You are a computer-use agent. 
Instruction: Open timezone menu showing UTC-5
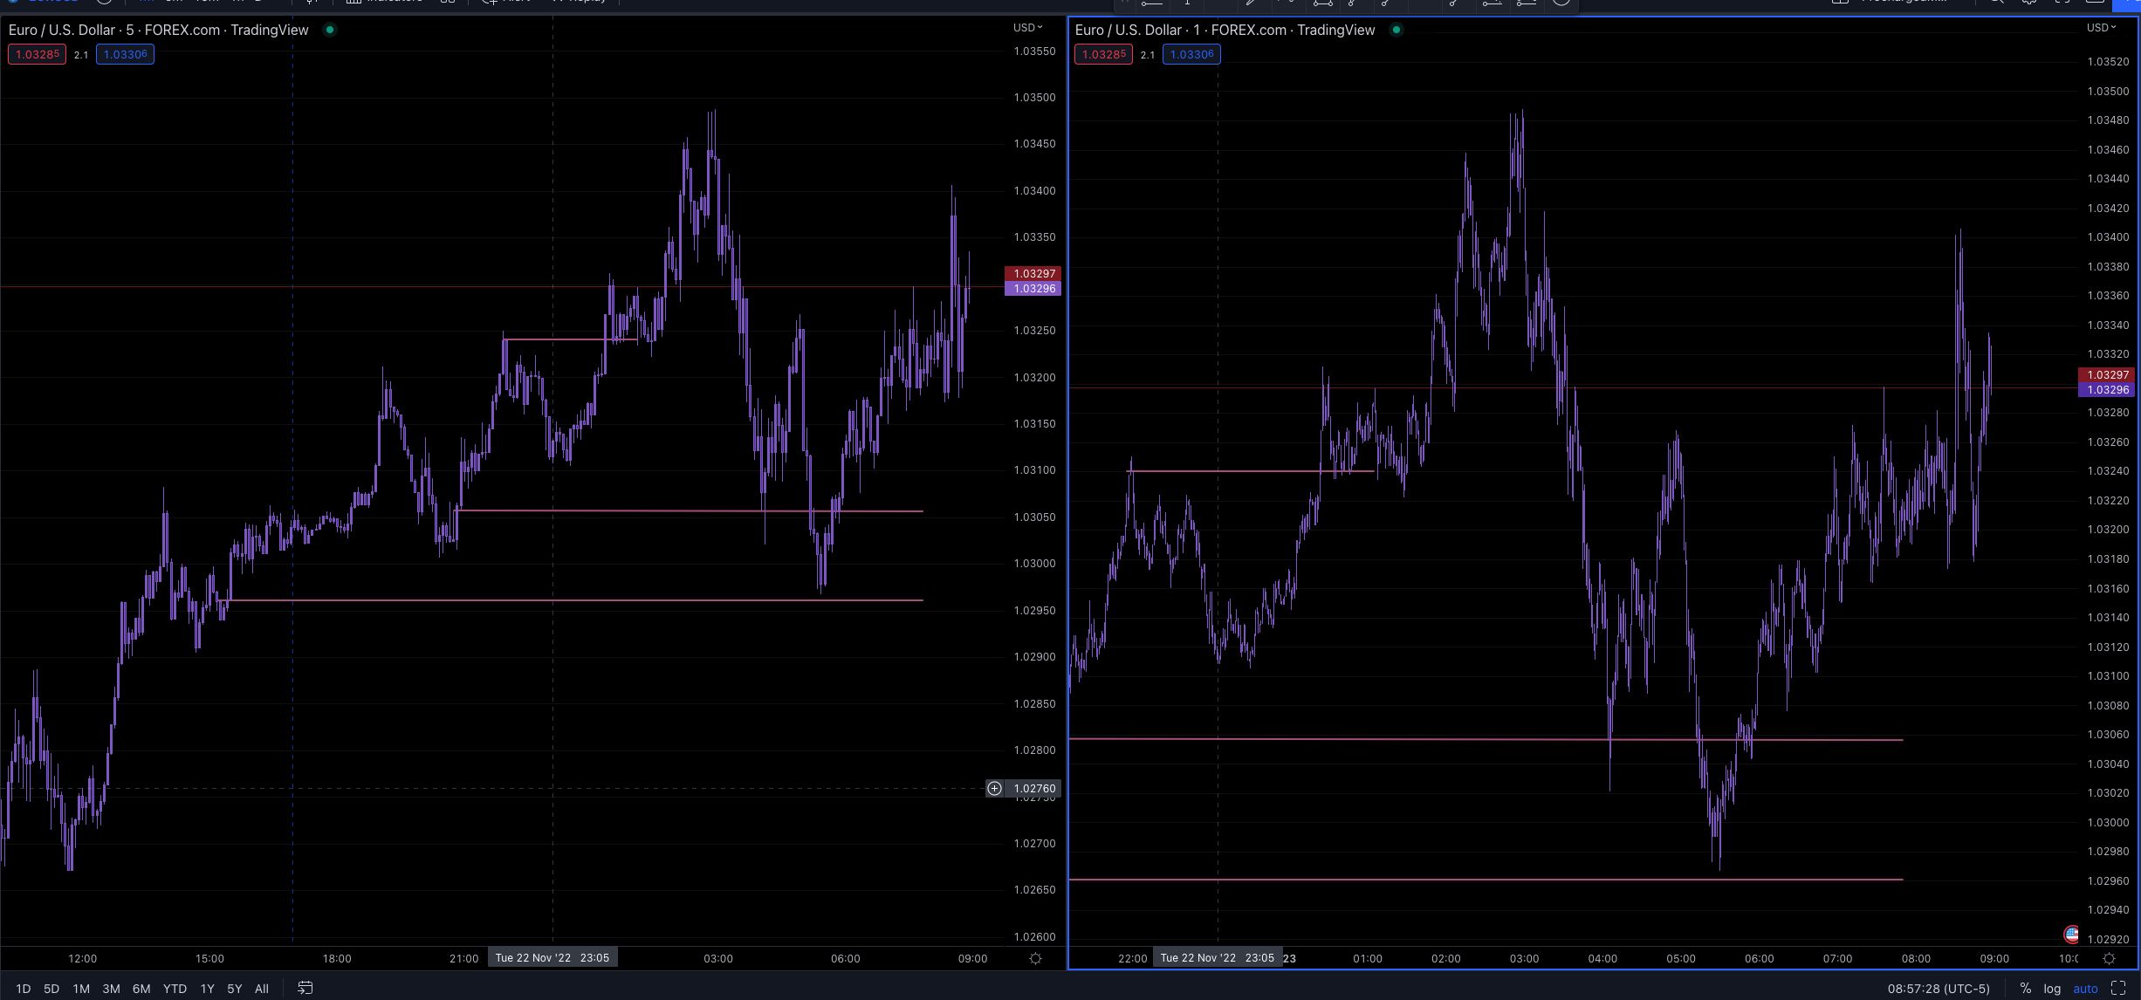coord(1939,988)
